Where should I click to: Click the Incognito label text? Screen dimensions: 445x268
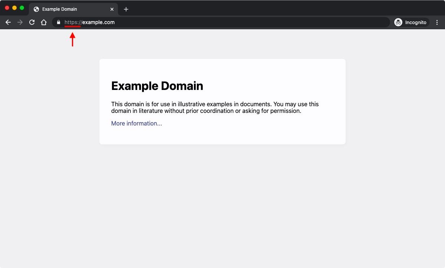pos(416,22)
